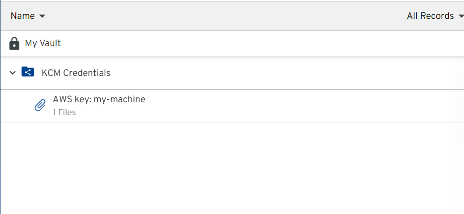The height and width of the screenshot is (214, 464).
Task: Click blank space right of My Vault text
Action: point(248,44)
